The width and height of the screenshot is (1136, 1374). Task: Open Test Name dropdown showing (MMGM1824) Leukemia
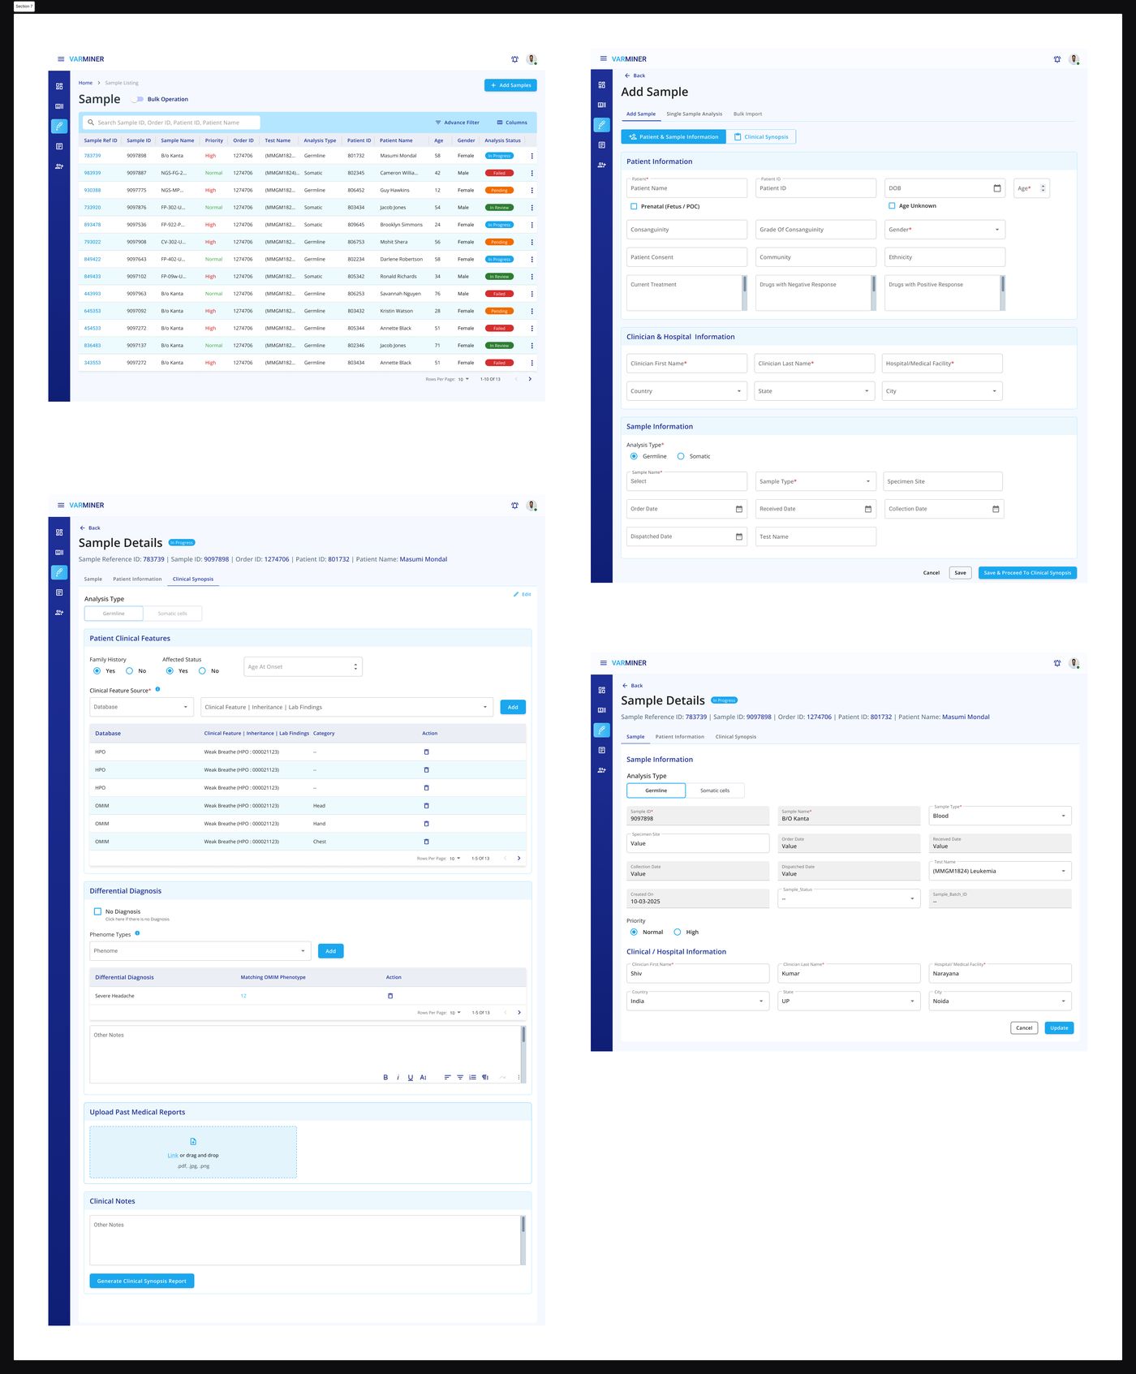coord(1000,871)
